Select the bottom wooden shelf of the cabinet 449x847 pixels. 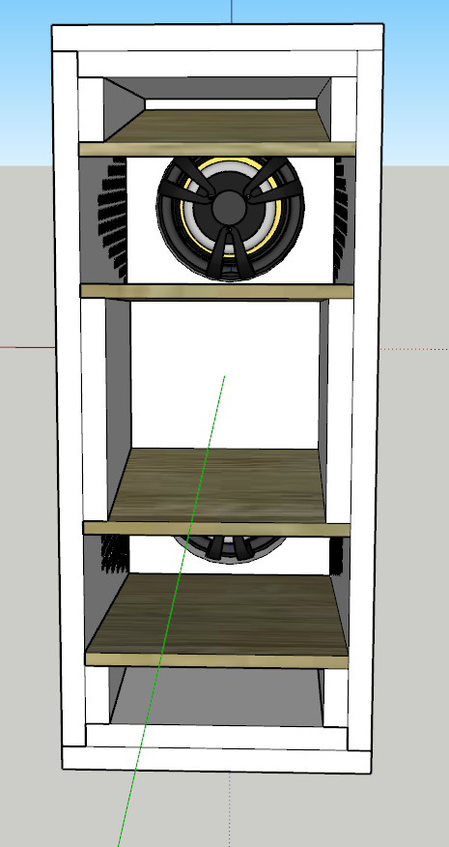pyautogui.click(x=217, y=621)
